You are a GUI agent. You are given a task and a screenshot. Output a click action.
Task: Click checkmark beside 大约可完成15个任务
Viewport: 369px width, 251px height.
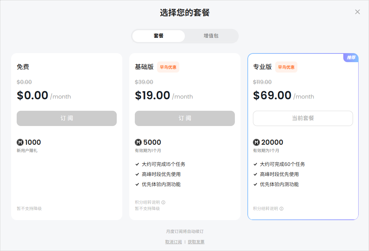tap(137, 164)
